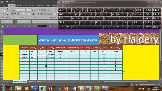162x91 pixels.
Task: Click Bksp key on On-Screen Keyboard
Action: [139, 10]
